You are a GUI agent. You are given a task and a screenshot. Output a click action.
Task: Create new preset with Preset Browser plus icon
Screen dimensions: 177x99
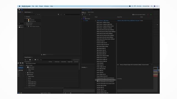(x=25, y=60)
